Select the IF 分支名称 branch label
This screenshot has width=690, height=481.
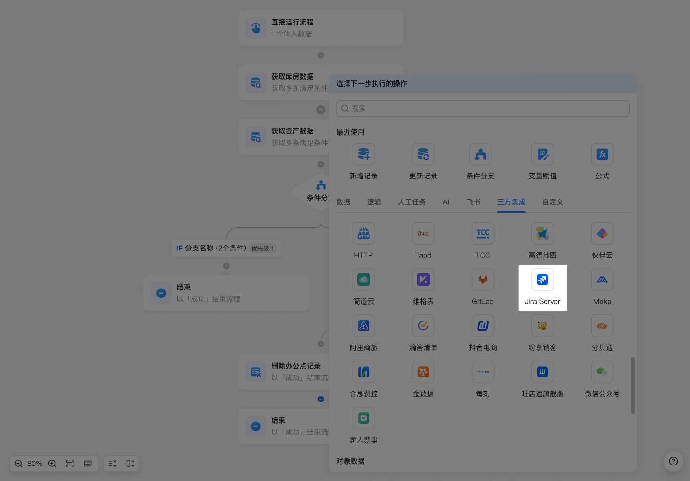pos(225,248)
